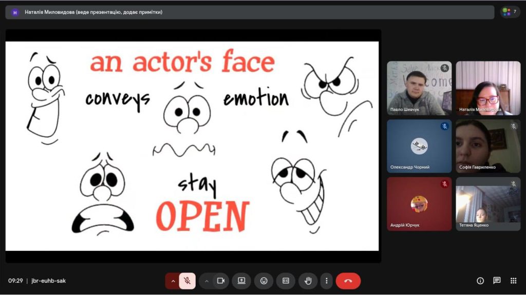This screenshot has width=526, height=295.
Task: Click the Present screen icon
Action: [x=241, y=281]
